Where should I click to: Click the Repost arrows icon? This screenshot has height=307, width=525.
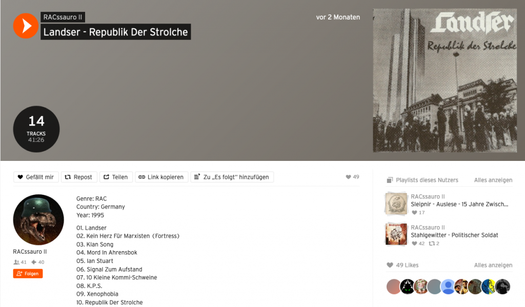click(x=68, y=177)
